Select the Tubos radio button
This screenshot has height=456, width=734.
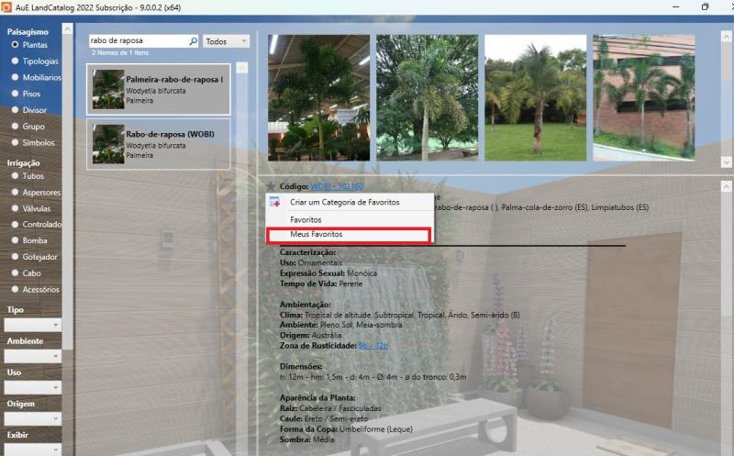(x=15, y=176)
